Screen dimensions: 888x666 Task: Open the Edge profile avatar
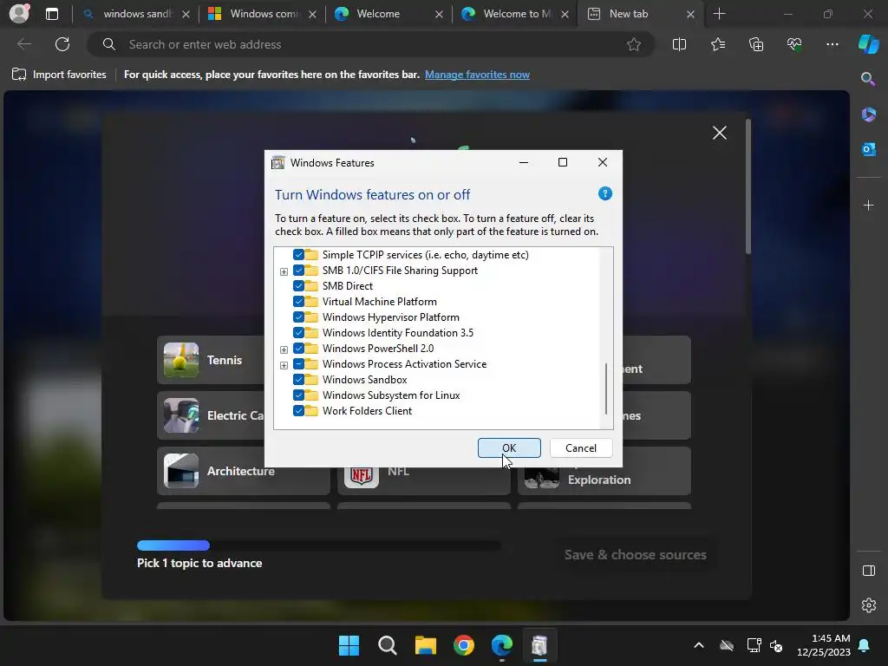(x=19, y=14)
